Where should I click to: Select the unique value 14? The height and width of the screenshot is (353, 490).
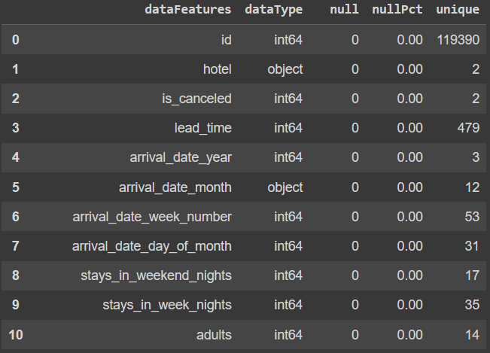[472, 335]
